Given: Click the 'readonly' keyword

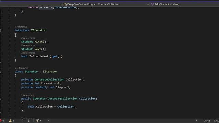Looking at the screenshot, I should tap(41, 87).
